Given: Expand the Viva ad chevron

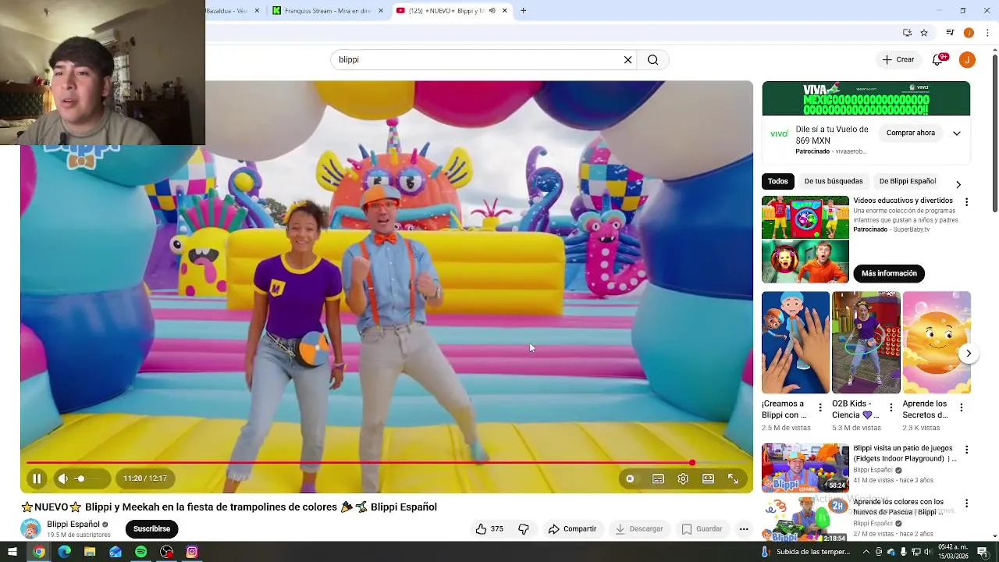Looking at the screenshot, I should [957, 133].
